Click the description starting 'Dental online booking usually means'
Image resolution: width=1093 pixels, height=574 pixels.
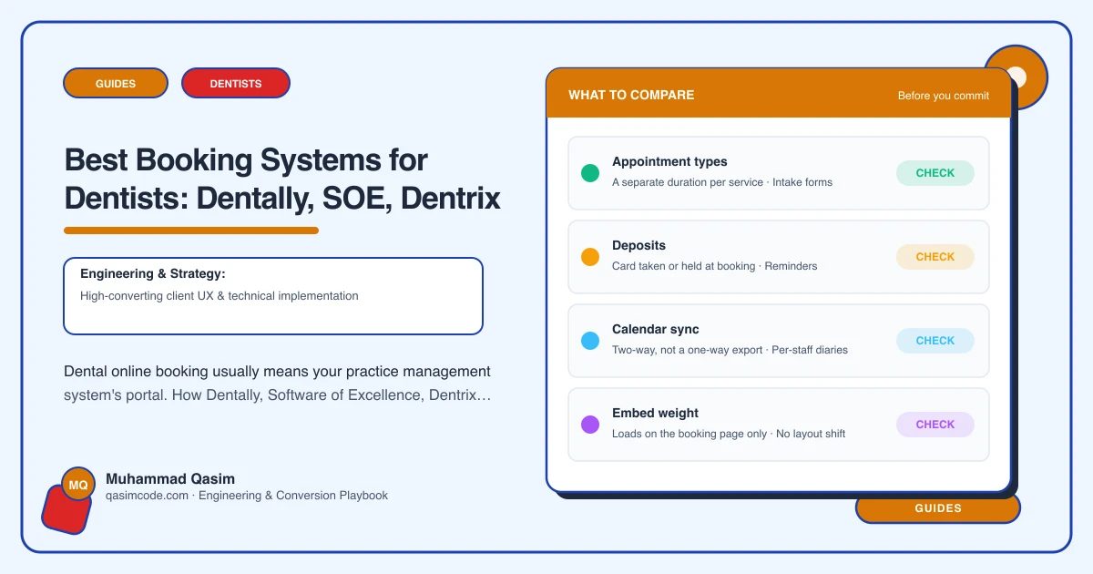(x=278, y=384)
